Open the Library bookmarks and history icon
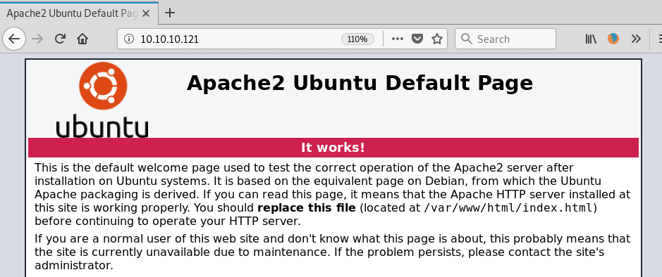The height and width of the screenshot is (277, 662). pyautogui.click(x=591, y=39)
